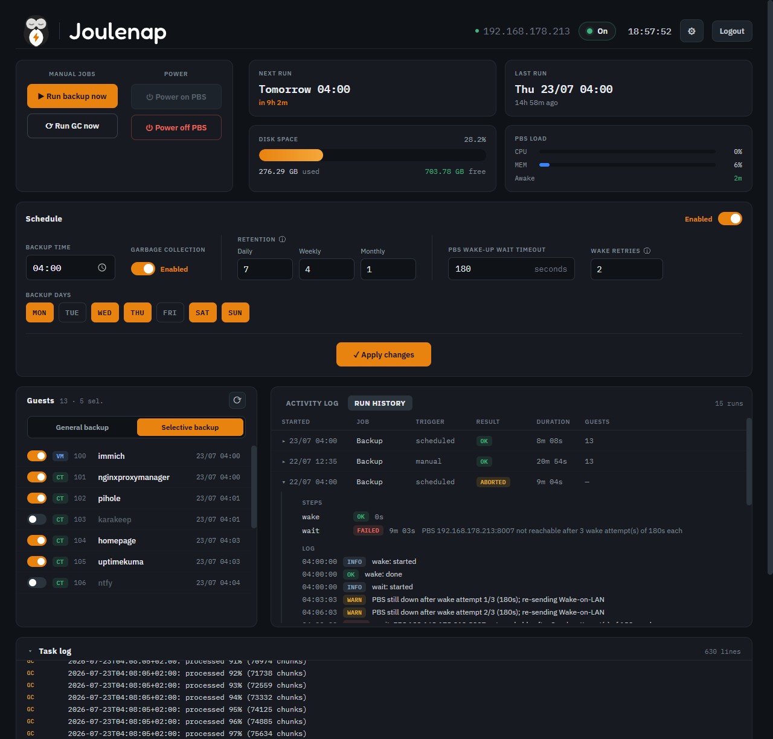The image size is (773, 739).
Task: Toggle the SAT backup day
Action: [202, 313]
